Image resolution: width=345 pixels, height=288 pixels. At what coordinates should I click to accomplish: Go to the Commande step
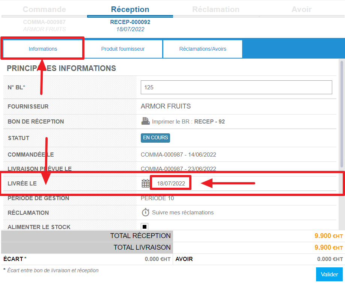pyautogui.click(x=44, y=9)
